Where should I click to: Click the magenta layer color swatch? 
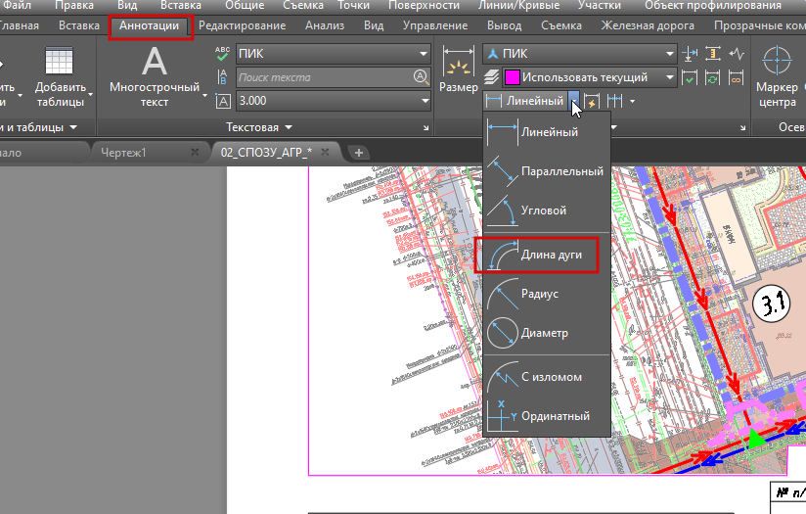(513, 77)
